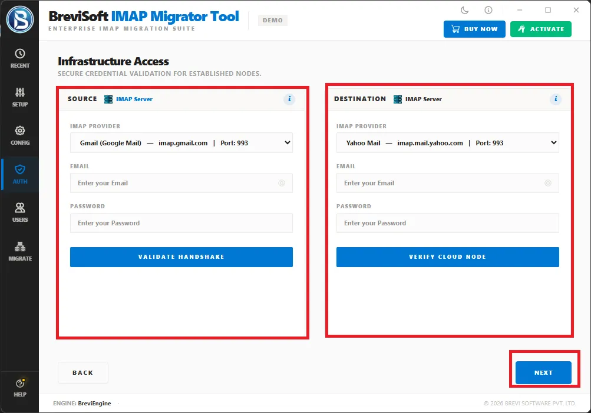
Task: Click the Activate button
Action: [541, 29]
